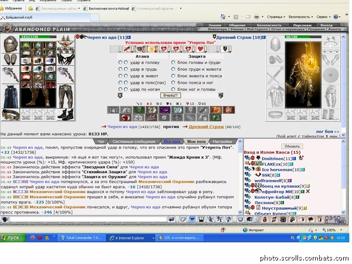Select second radio for удар в пояс(пах)

coord(126,83)
